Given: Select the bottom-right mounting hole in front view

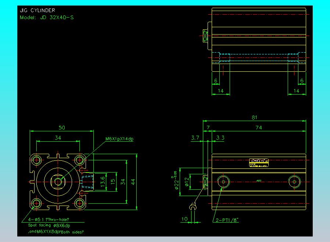Looking at the screenshot, I should tap(79, 203).
